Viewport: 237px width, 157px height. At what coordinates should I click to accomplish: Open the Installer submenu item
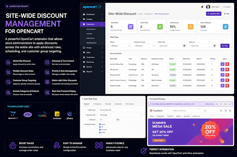(x=89, y=34)
